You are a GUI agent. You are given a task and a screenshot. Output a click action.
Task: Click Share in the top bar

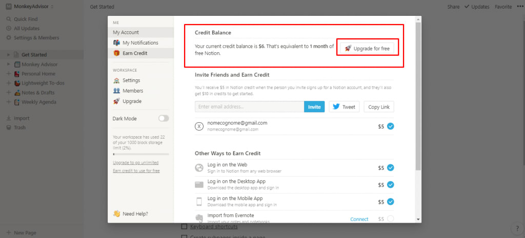pyautogui.click(x=453, y=7)
